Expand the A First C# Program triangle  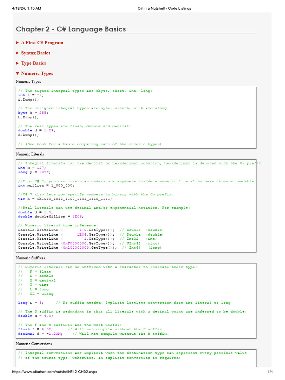(17, 43)
